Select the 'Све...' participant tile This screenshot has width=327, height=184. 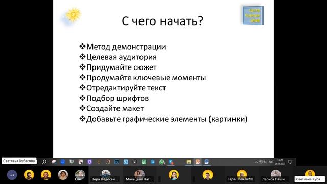pyautogui.click(x=80, y=175)
